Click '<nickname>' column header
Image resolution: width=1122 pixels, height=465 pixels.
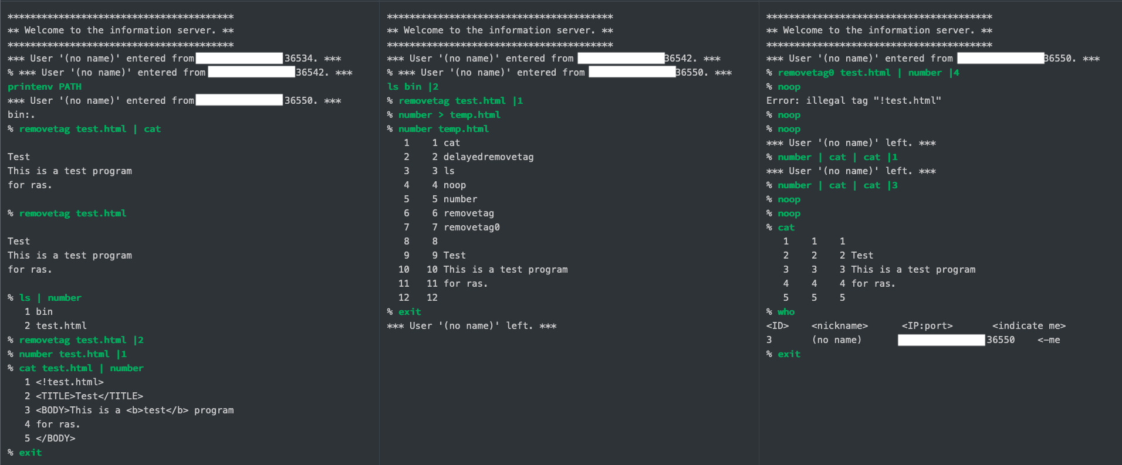coord(840,326)
